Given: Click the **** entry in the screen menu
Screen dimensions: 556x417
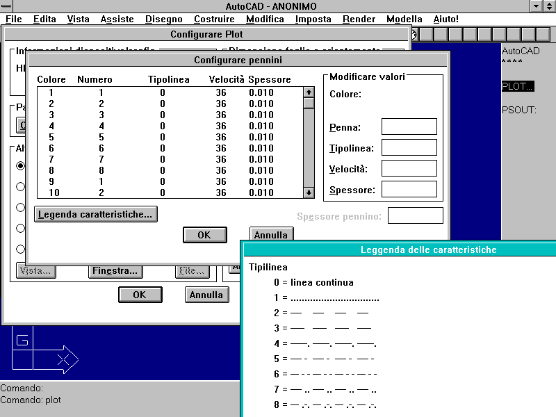Looking at the screenshot, I should [512, 62].
